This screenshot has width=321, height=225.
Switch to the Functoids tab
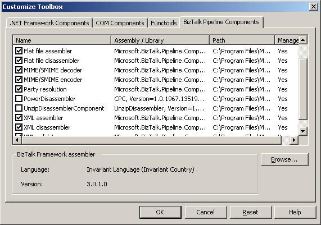pyautogui.click(x=164, y=23)
